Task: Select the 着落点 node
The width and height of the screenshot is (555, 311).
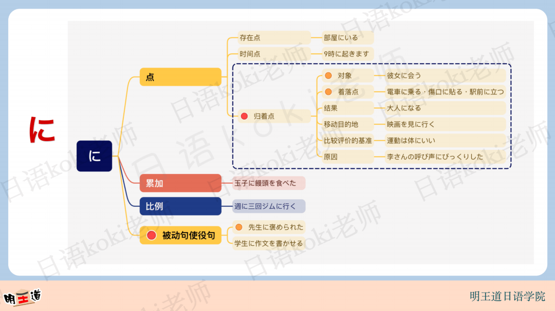Action: click(347, 91)
